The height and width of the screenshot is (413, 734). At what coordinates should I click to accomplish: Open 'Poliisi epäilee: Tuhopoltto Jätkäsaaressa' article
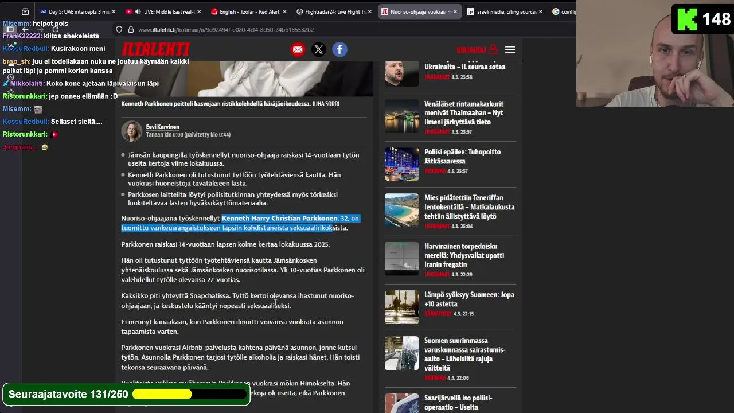tap(462, 157)
